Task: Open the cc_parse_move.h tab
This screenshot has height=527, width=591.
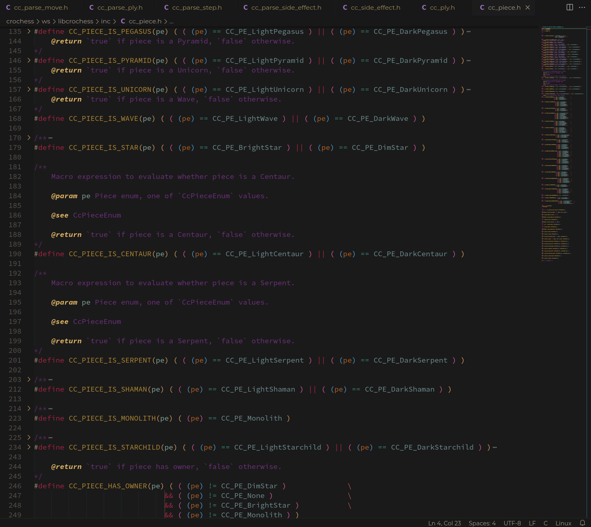Action: tap(37, 8)
